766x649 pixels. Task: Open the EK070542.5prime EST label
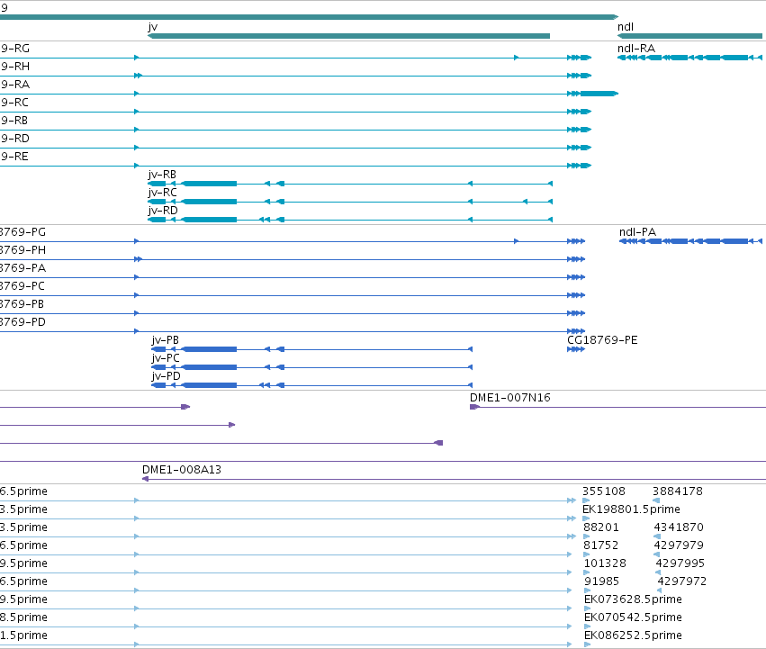[633, 617]
